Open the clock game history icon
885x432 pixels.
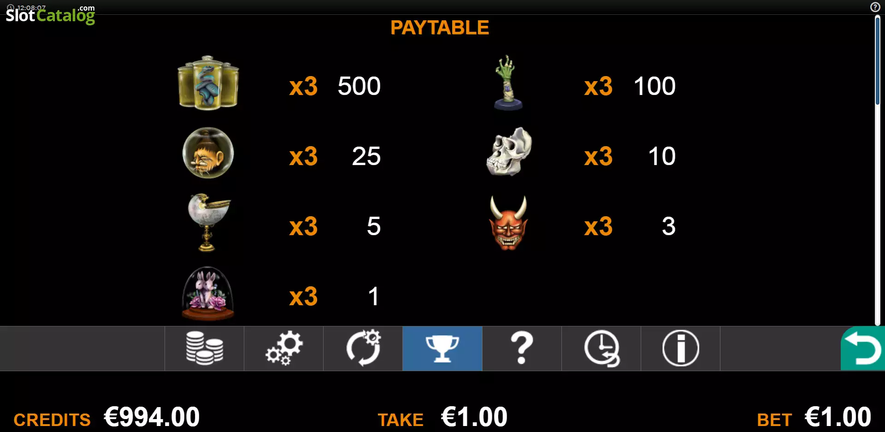[x=601, y=349]
